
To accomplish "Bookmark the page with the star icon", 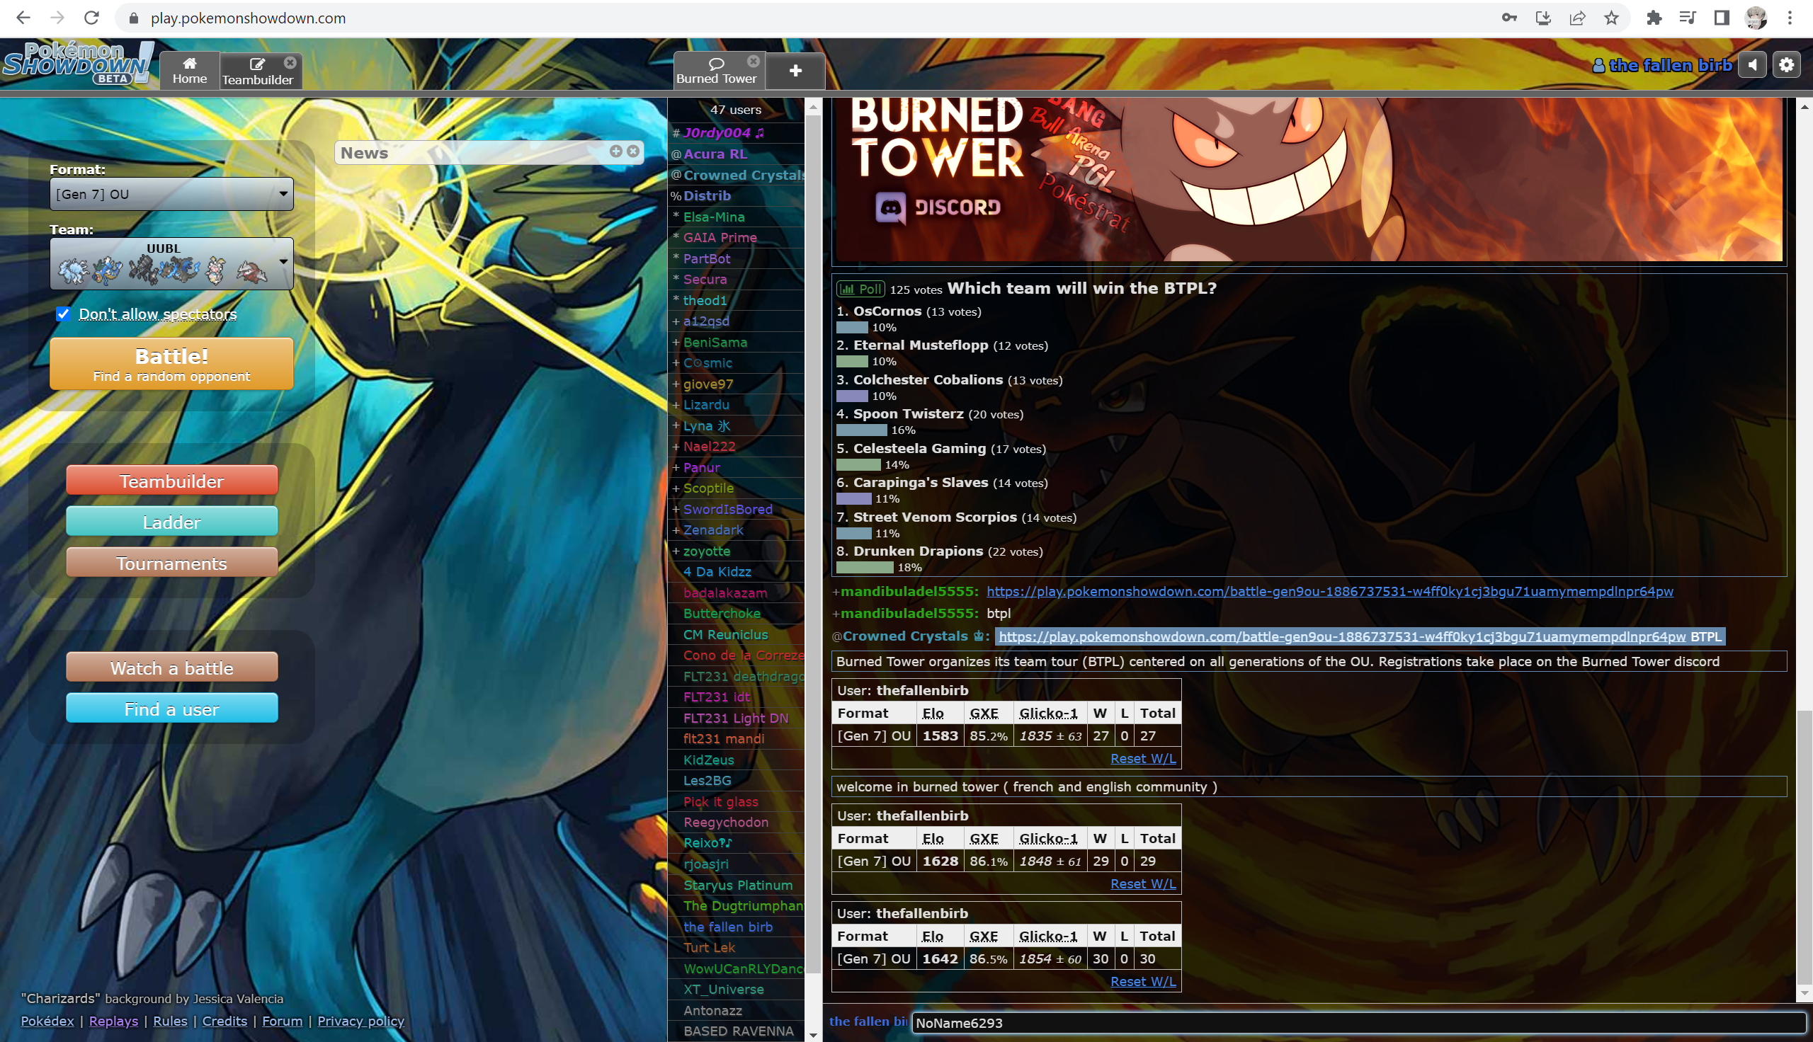I will (1610, 18).
